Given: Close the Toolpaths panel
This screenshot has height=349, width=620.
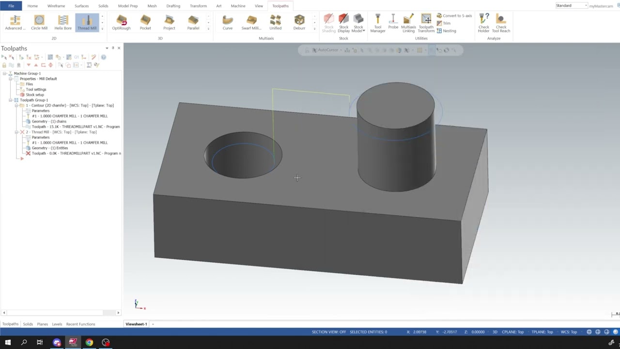Looking at the screenshot, I should point(119,48).
